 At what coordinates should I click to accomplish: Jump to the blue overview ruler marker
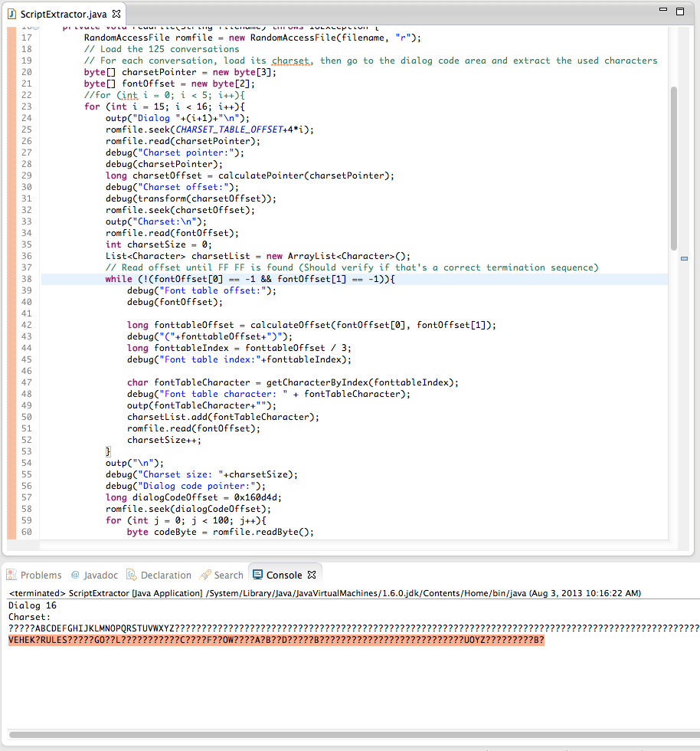(x=684, y=259)
